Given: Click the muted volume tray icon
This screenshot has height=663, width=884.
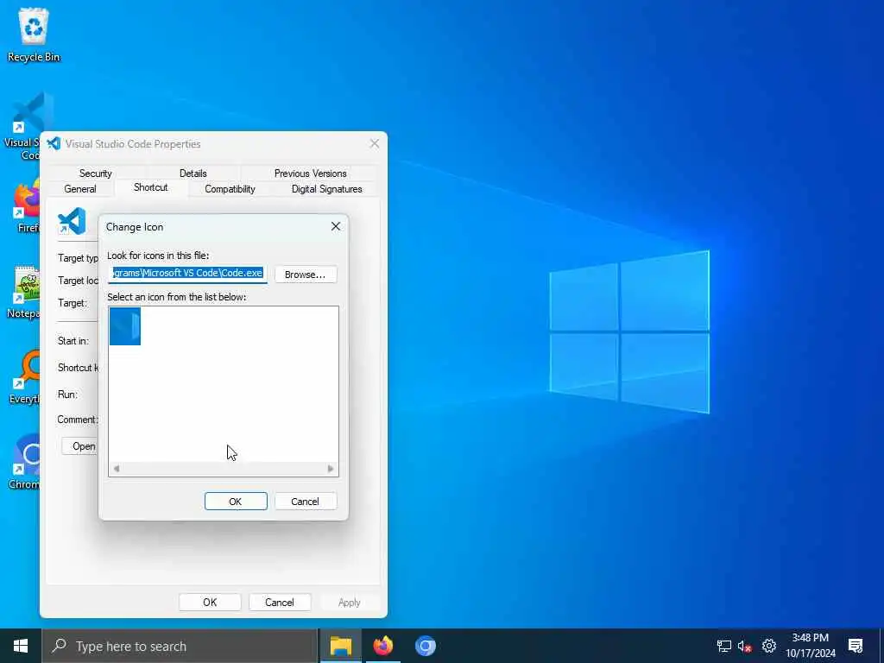Looking at the screenshot, I should point(745,646).
